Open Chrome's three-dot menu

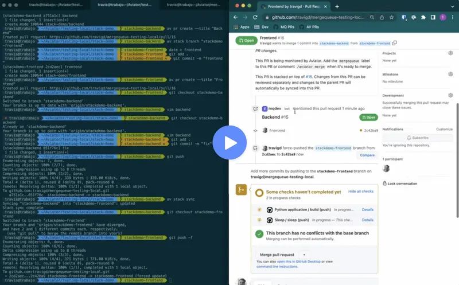453,17
